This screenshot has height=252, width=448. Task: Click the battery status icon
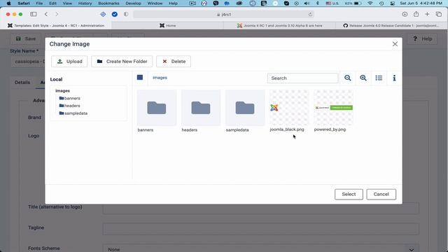coord(358,3)
